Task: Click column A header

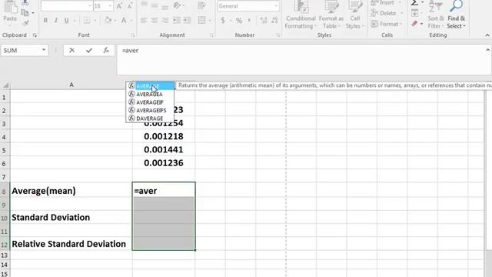Action: tap(71, 85)
